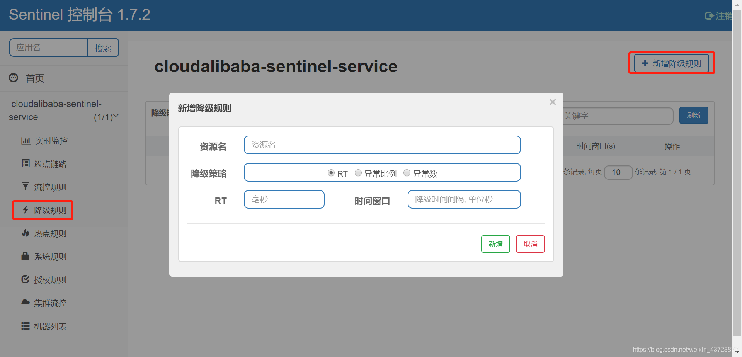This screenshot has width=742, height=357.
Task: Click the dashboard icon beside 首页
Action: 14,78
